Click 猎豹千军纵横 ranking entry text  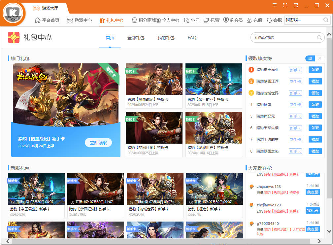point(267,128)
